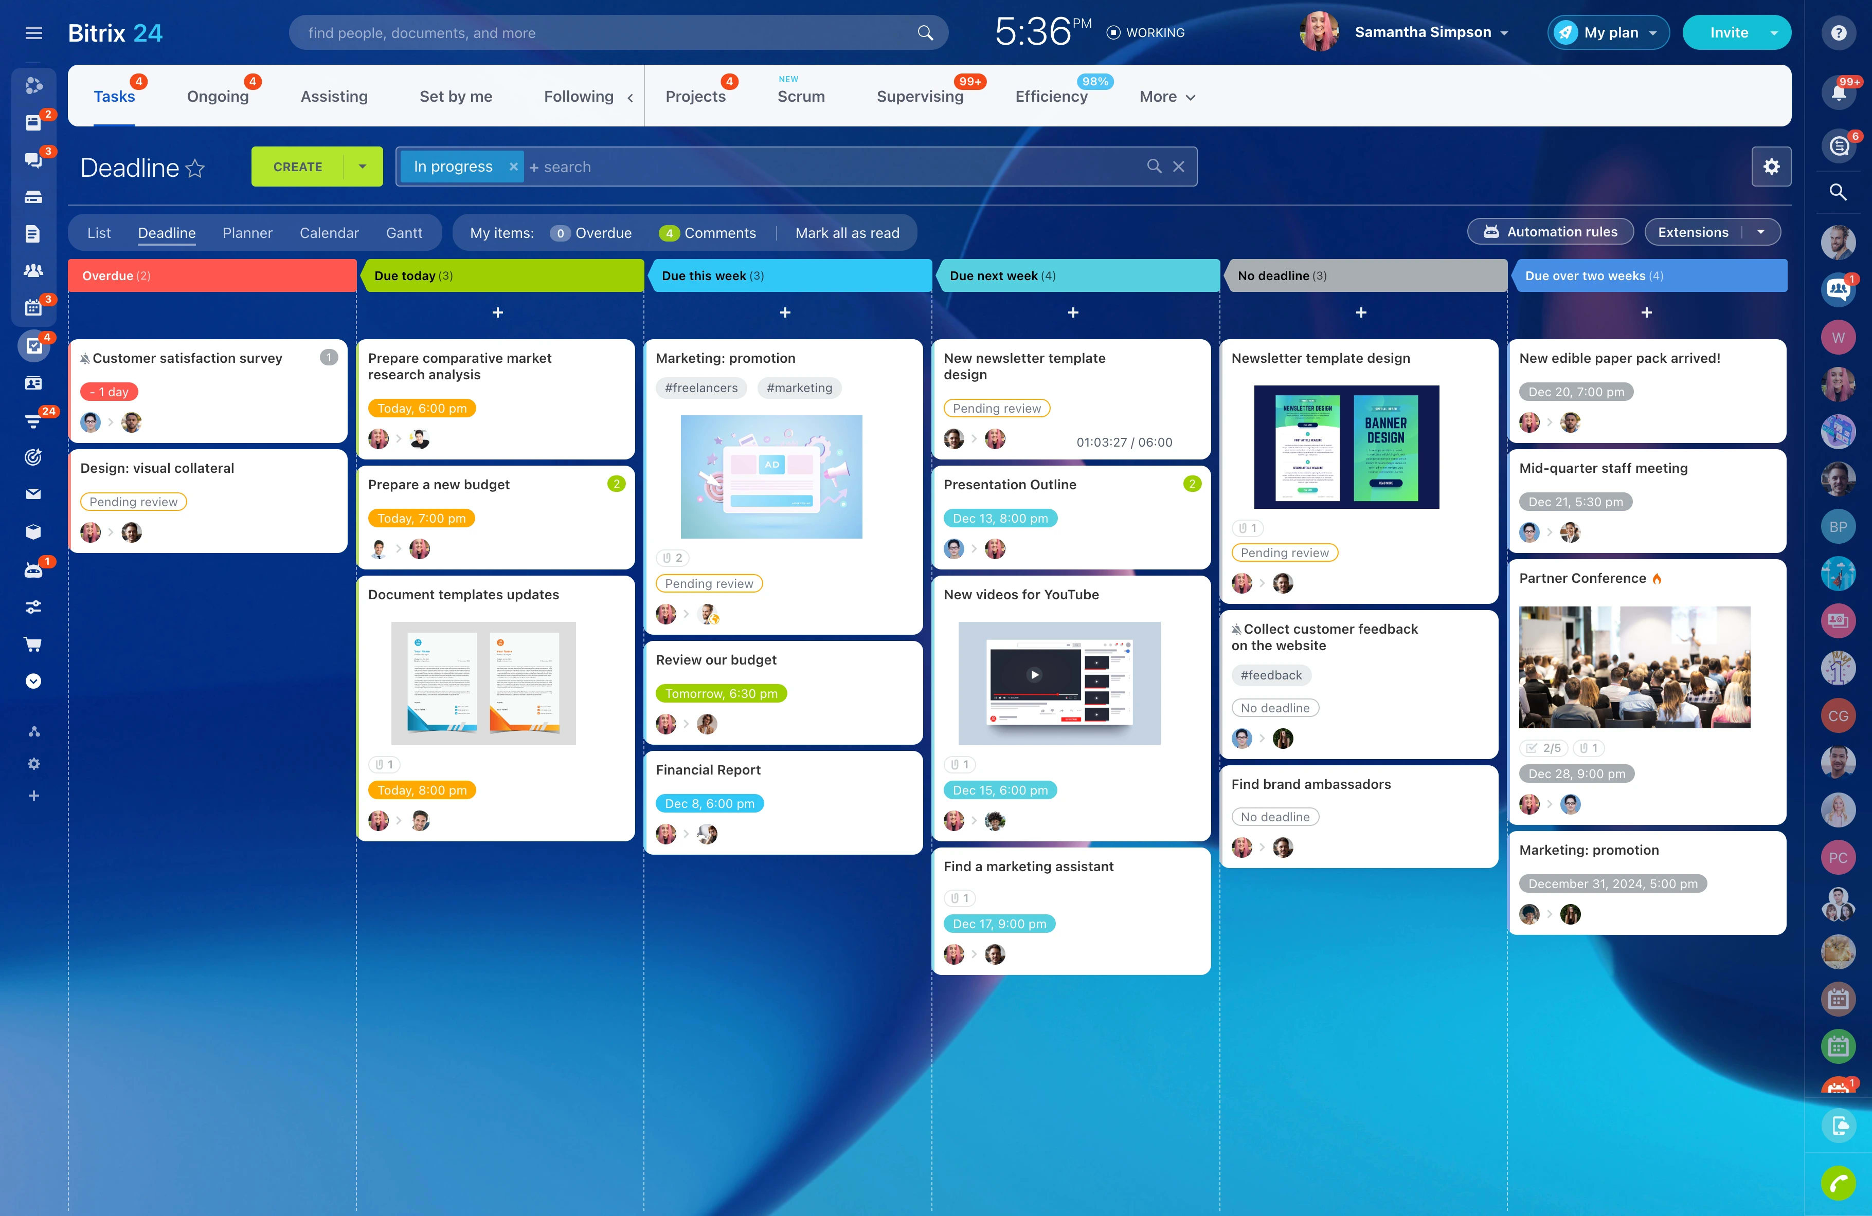Viewport: 1872px width, 1216px height.
Task: Expand the CREATE button dropdown arrow
Action: [x=363, y=167]
